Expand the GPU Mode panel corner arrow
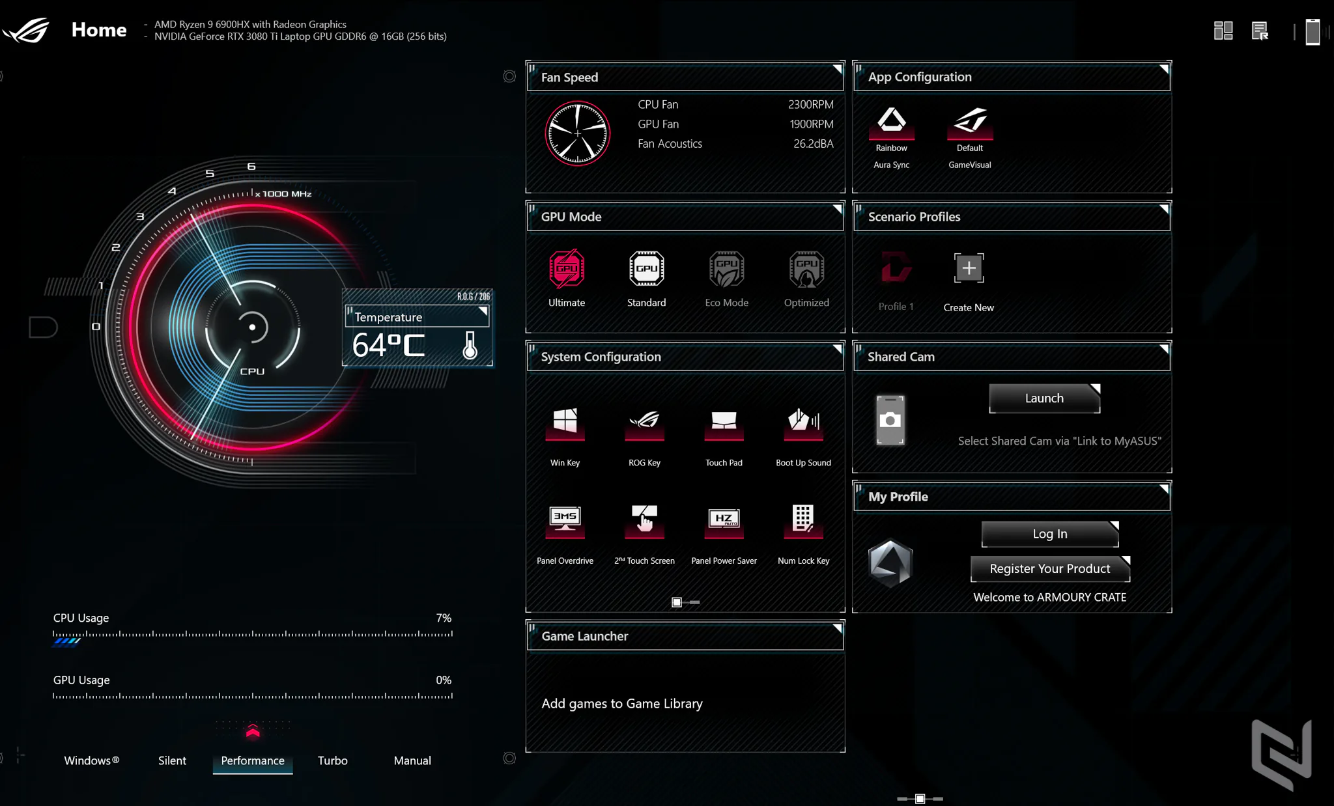The width and height of the screenshot is (1334, 806). pyautogui.click(x=838, y=209)
